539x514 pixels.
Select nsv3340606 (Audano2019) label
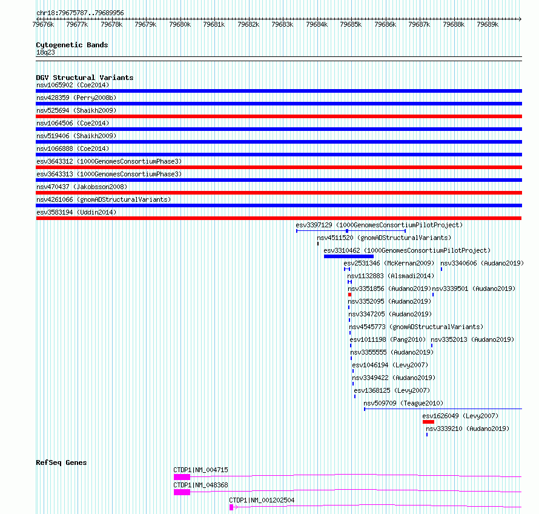482,263
